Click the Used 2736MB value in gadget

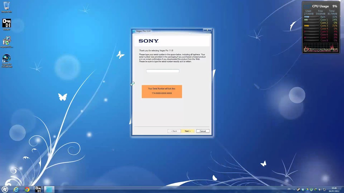coord(309,14)
